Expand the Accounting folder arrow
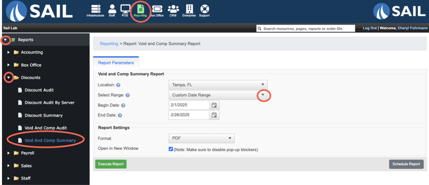 coord(8,52)
